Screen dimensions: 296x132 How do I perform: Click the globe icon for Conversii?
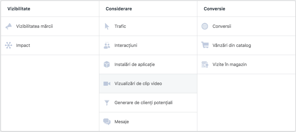(205, 26)
